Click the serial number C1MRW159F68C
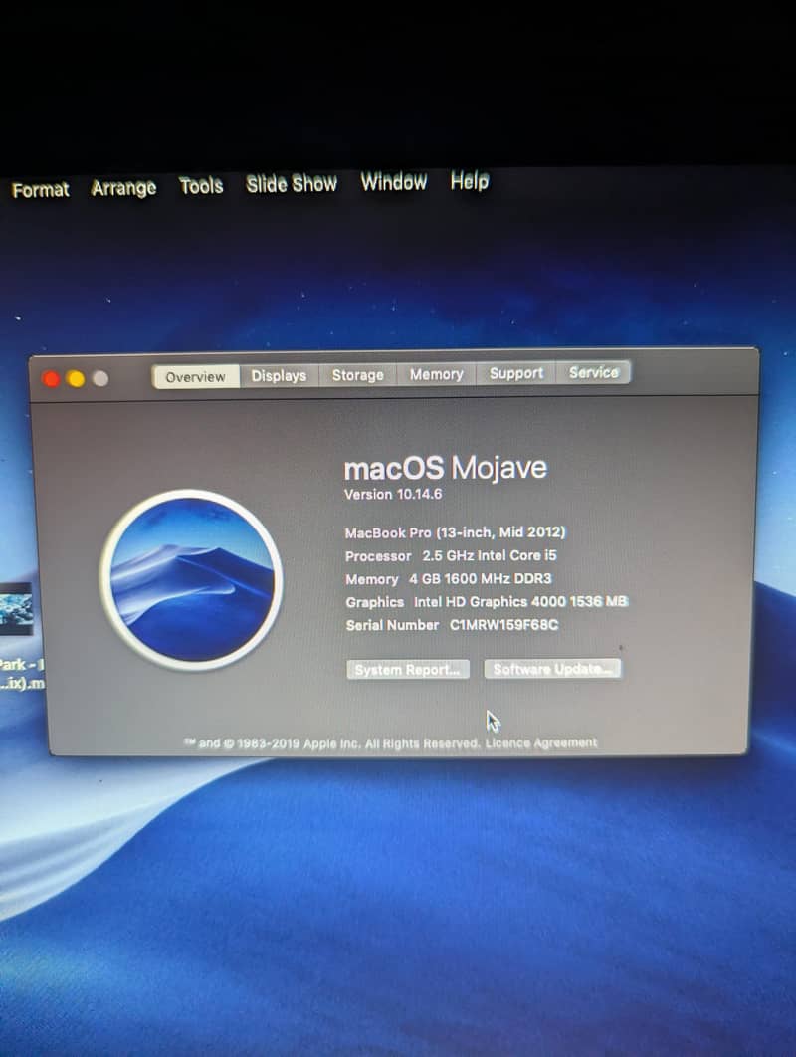 [x=504, y=625]
